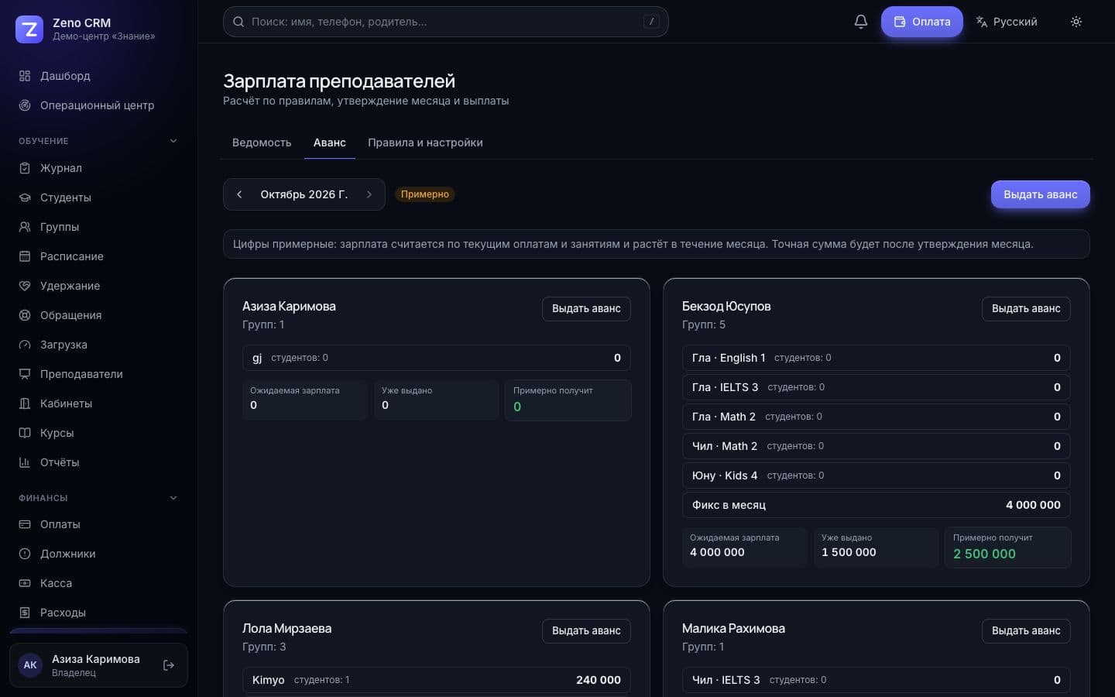Click the Октябрь 2026 г. month label
Screen dimensions: 1115x697
click(304, 194)
